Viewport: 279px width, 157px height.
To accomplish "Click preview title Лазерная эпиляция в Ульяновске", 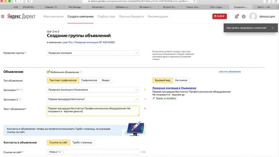I will pos(174,88).
